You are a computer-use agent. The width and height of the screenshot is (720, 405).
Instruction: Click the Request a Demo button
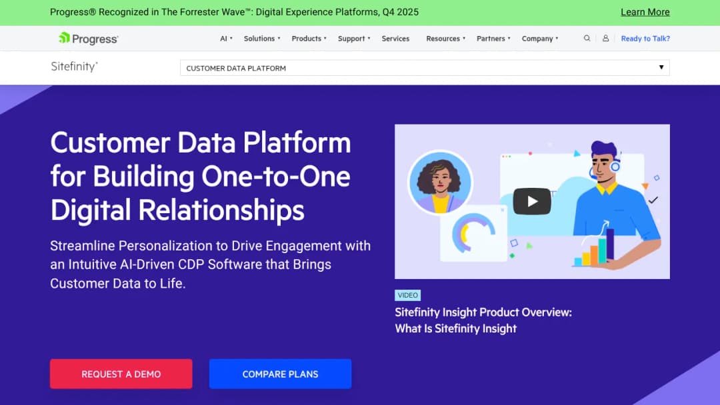121,374
